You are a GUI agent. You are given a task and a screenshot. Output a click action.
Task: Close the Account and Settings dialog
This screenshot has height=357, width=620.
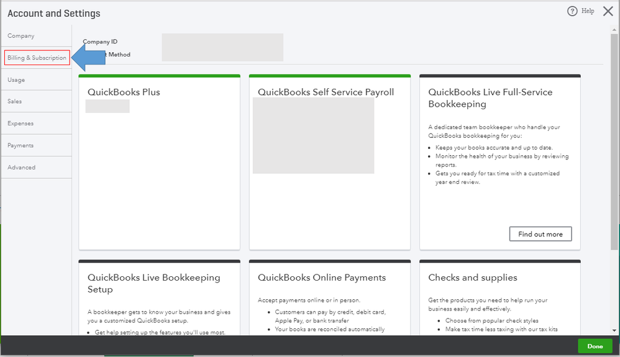pos(608,11)
